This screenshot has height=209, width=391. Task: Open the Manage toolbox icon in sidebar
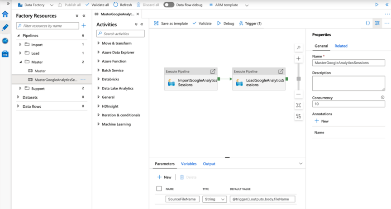tap(5, 54)
